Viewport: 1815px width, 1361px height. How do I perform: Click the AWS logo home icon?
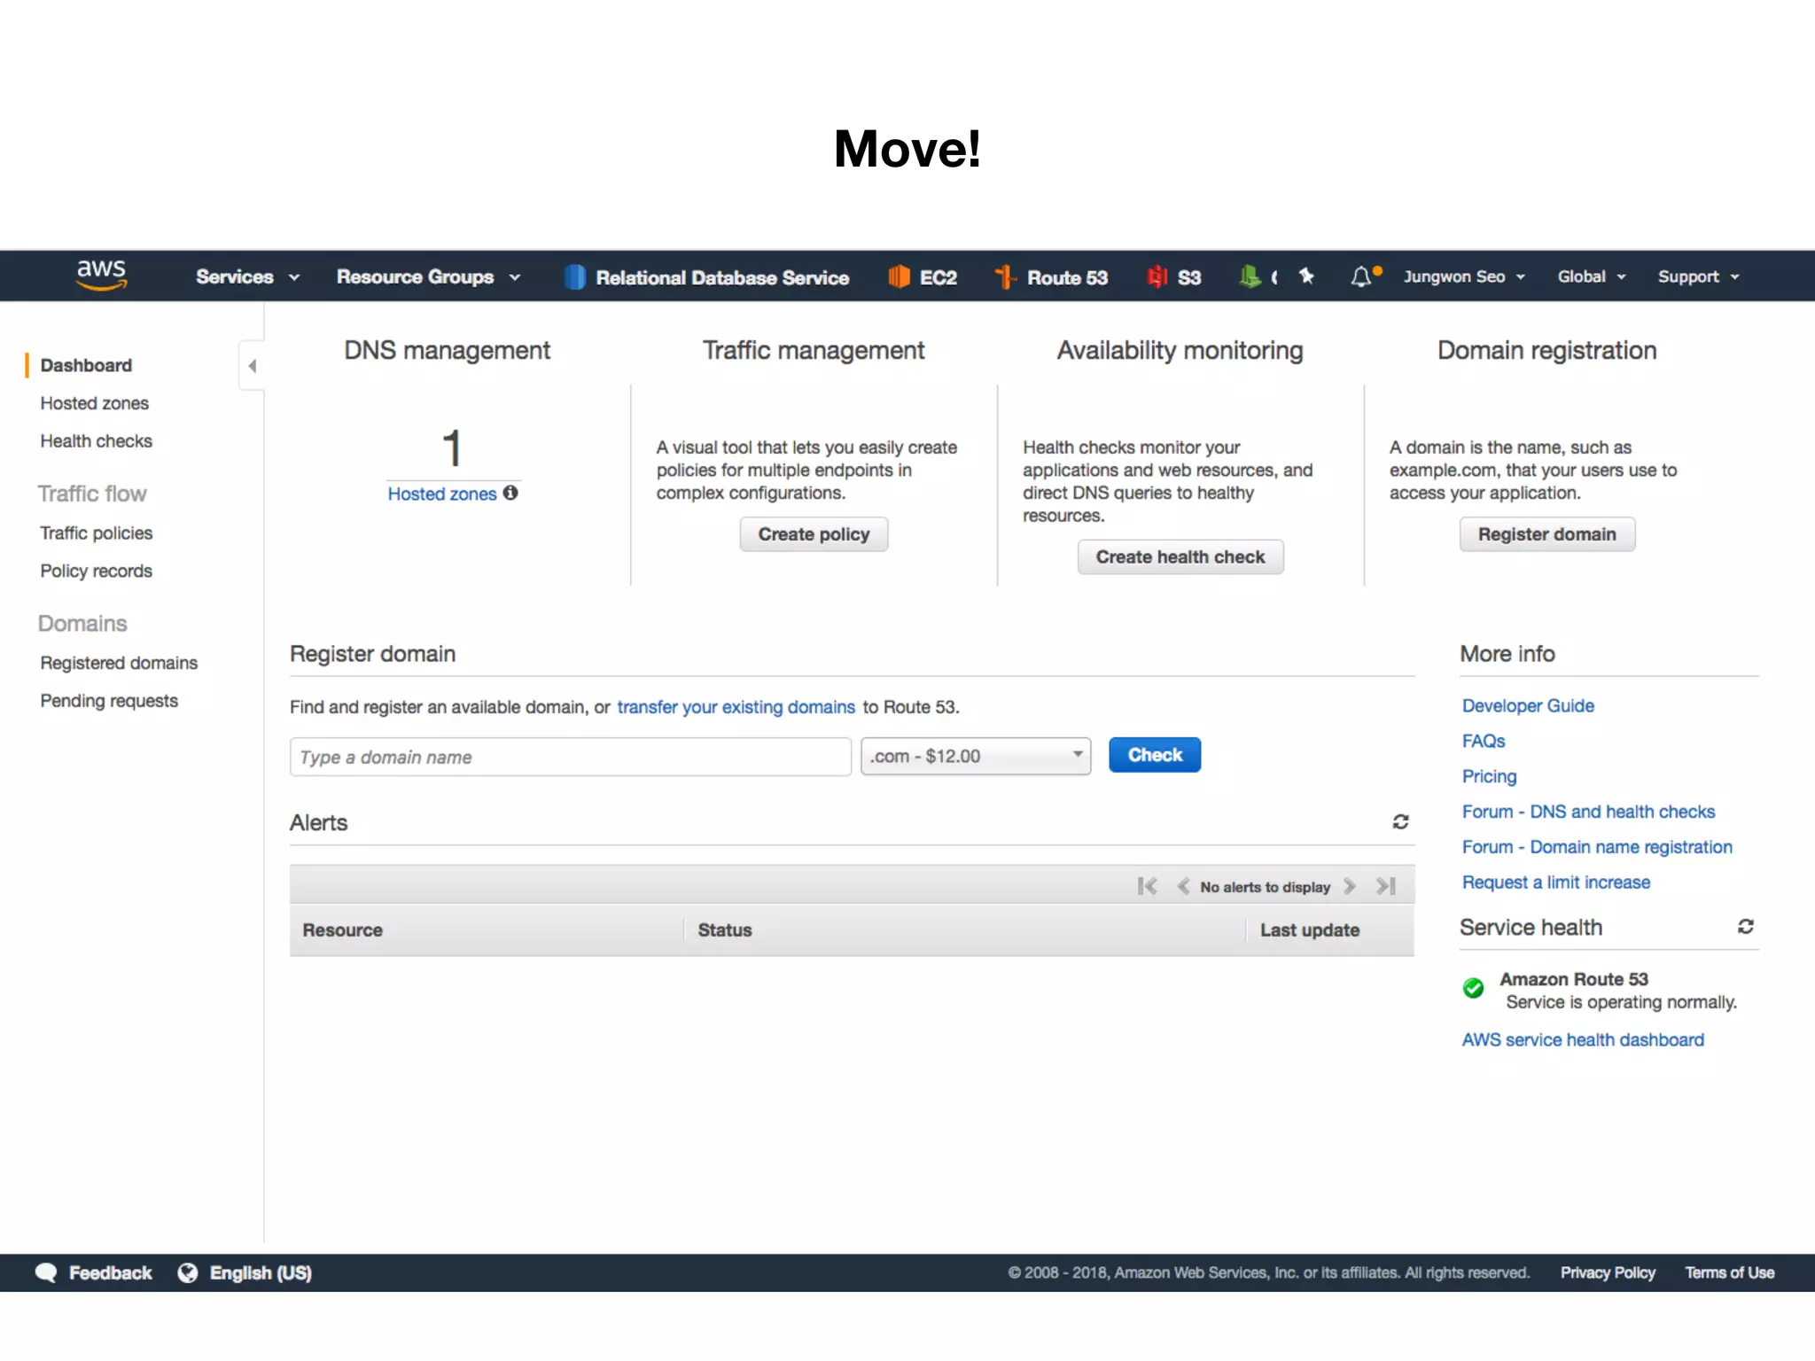click(102, 275)
